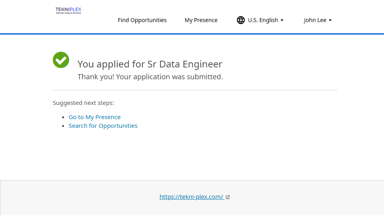
Task: Open the John Lee account menu
Action: click(316, 20)
